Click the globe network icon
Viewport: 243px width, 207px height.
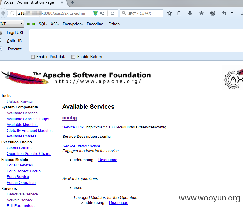click(x=213, y=13)
